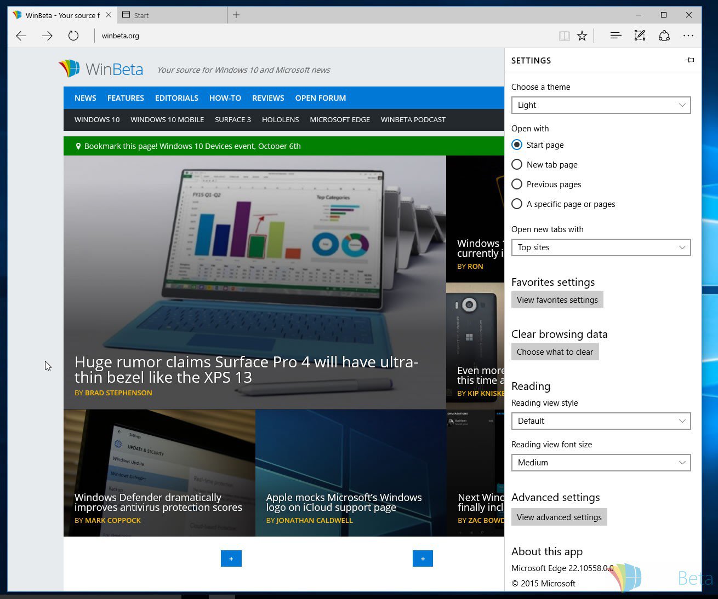Open MICROSOFT EDGE submenu link

[x=340, y=119]
